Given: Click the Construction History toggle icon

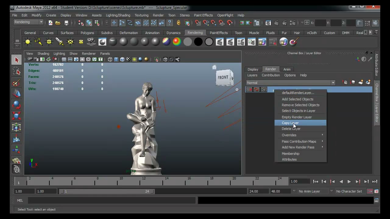Looking at the screenshot, I should (x=257, y=23).
